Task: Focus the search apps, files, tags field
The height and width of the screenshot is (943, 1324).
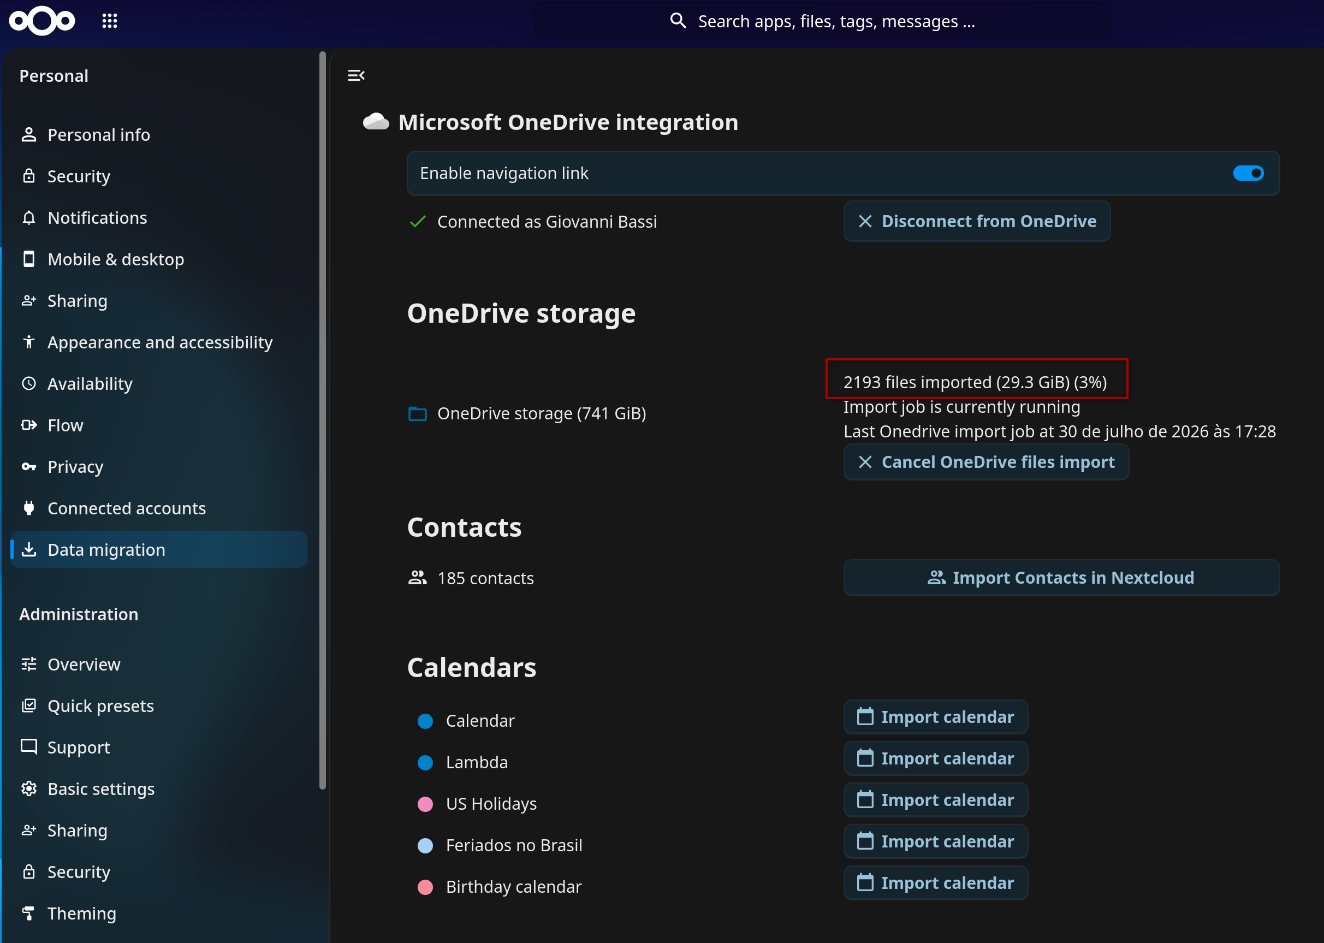Action: [821, 21]
